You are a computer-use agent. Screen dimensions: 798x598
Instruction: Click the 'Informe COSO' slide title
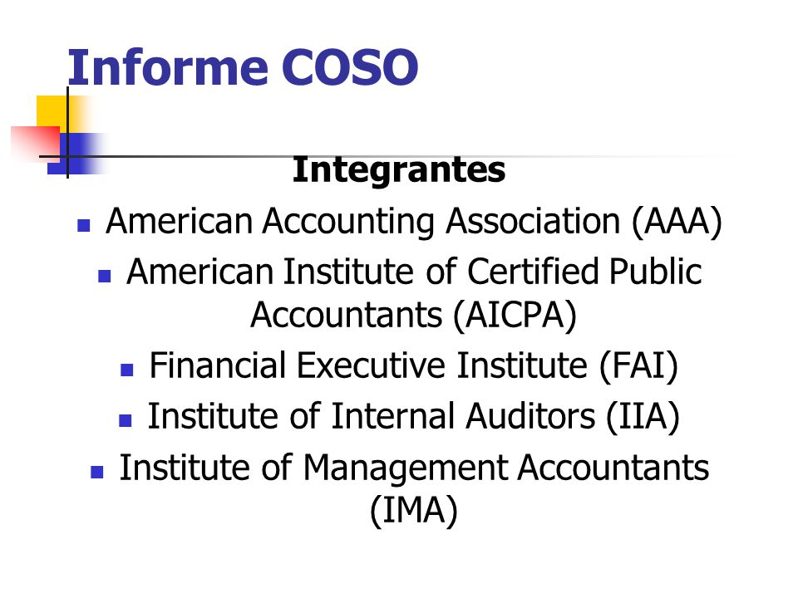tap(242, 67)
